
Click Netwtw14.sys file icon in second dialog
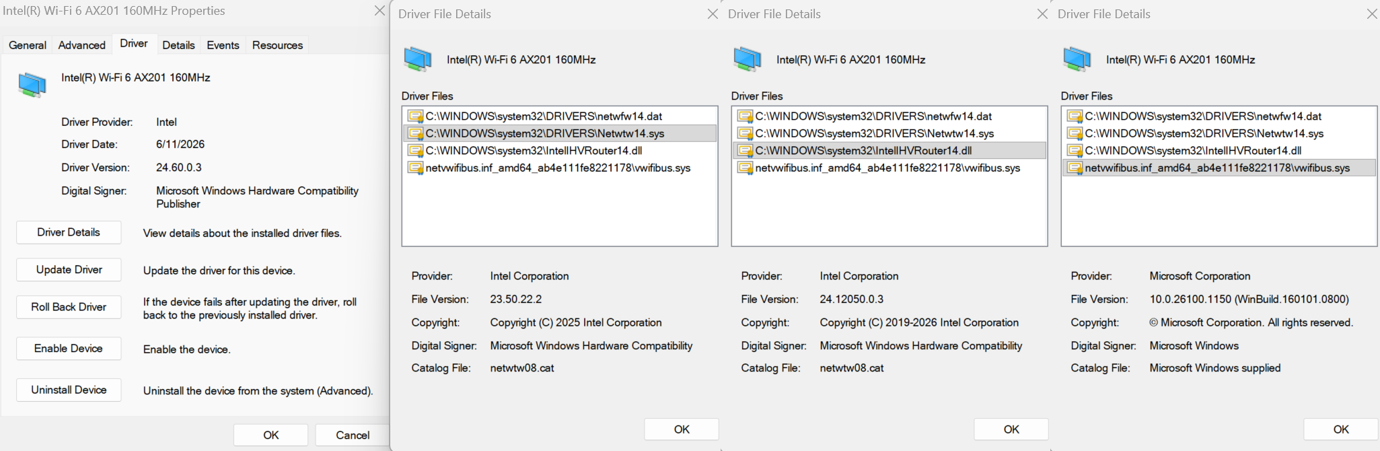coord(746,133)
